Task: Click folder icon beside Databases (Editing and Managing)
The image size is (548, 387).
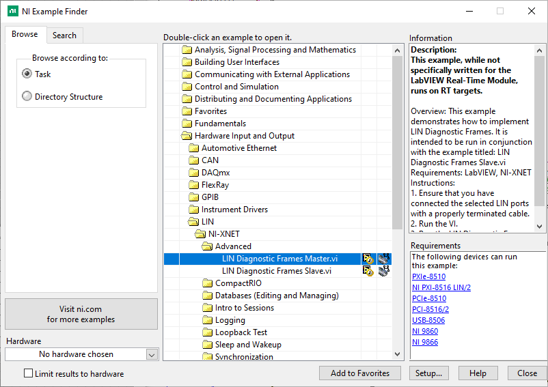Action: pos(207,296)
